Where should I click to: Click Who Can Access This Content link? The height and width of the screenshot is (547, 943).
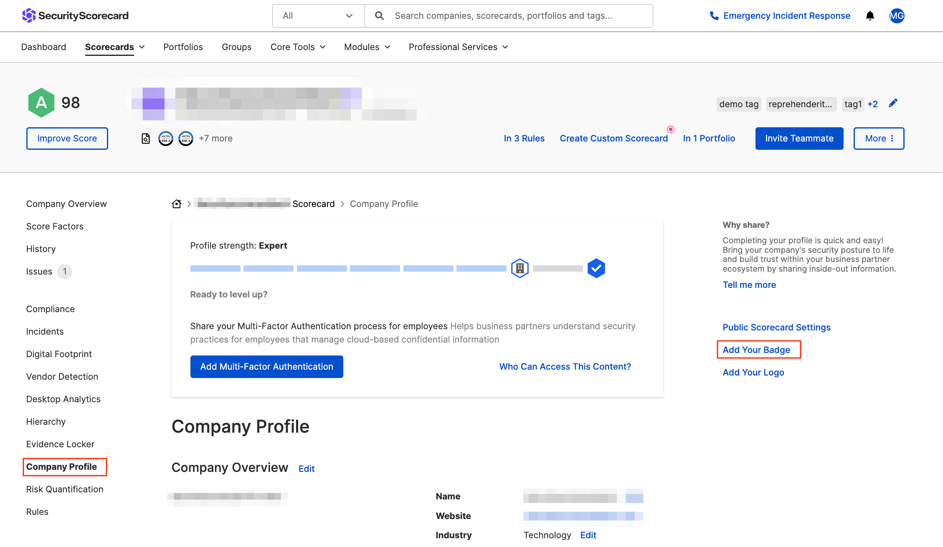[565, 366]
